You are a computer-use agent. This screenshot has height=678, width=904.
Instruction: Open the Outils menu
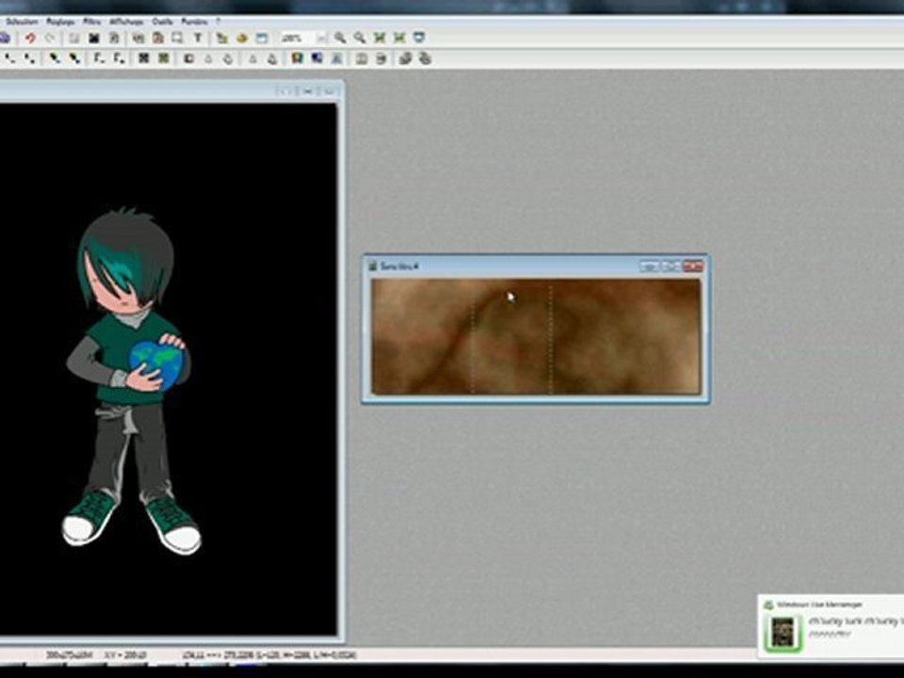point(163,22)
